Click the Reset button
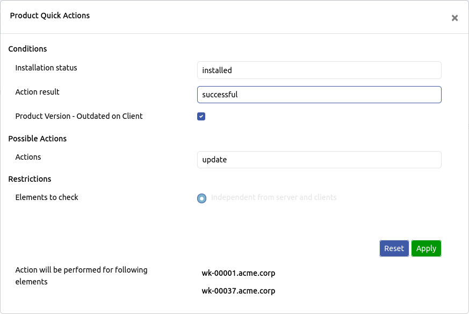 394,248
